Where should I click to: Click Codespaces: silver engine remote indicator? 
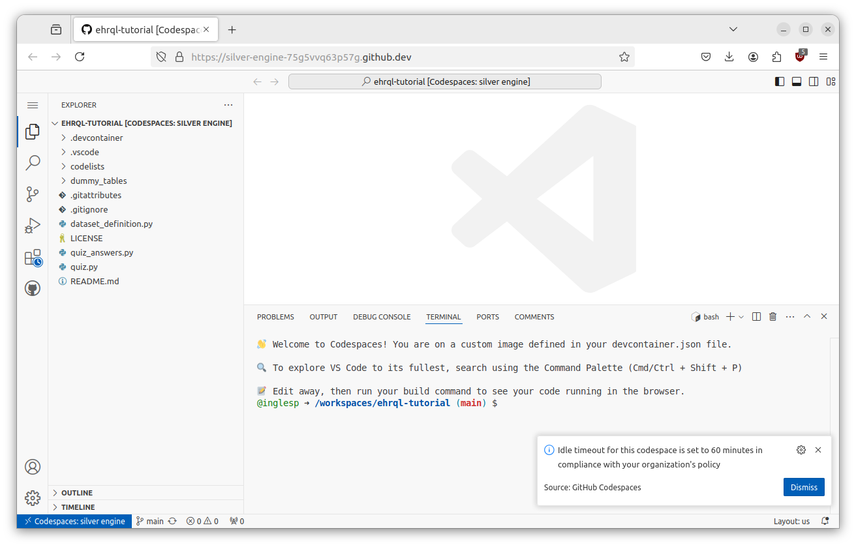click(74, 521)
